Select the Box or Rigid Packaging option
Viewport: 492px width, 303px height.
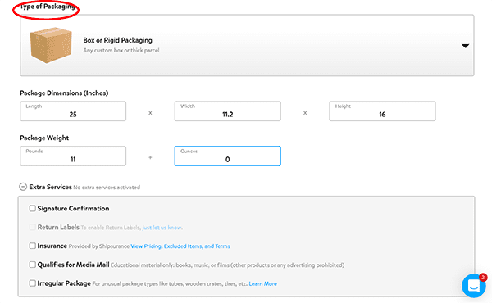(x=247, y=45)
